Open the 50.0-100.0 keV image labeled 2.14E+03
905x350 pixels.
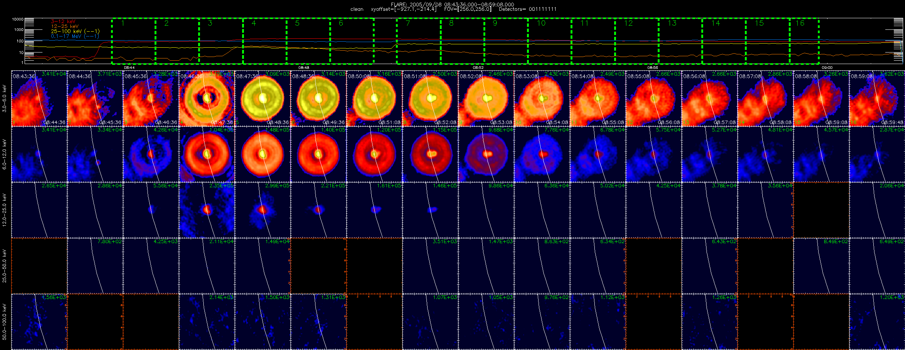[x=207, y=322]
